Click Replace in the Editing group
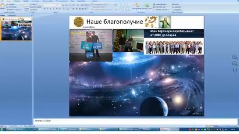 pos(177,7)
